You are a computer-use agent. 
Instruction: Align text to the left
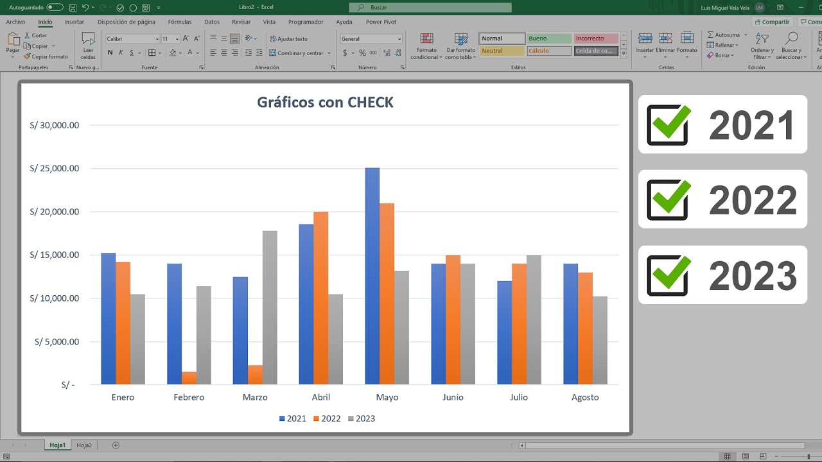click(213, 53)
